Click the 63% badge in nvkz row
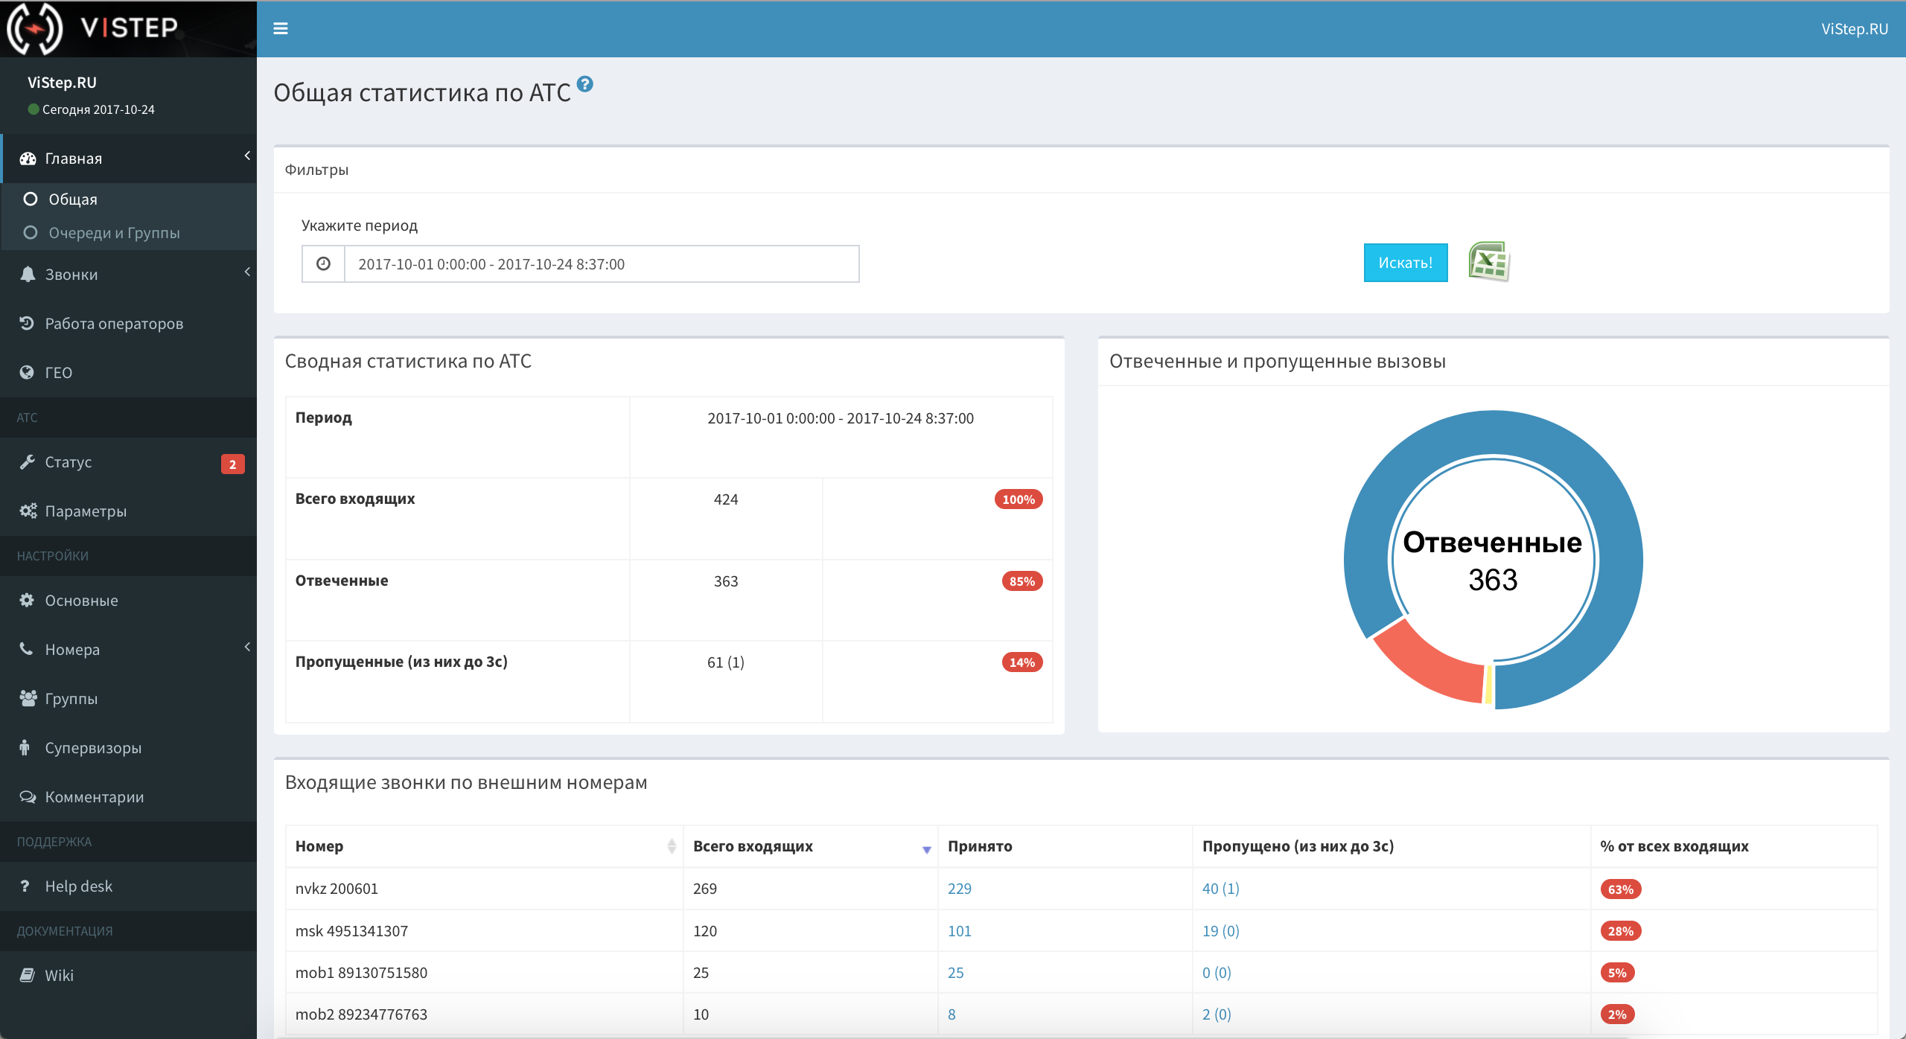The image size is (1906, 1039). [1621, 889]
